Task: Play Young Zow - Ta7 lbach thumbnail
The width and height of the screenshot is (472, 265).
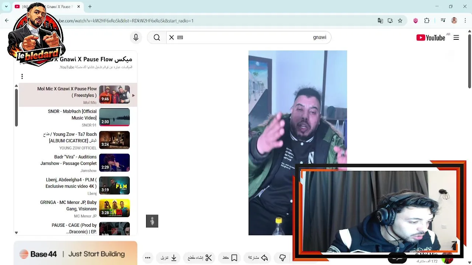Action: 114,140
